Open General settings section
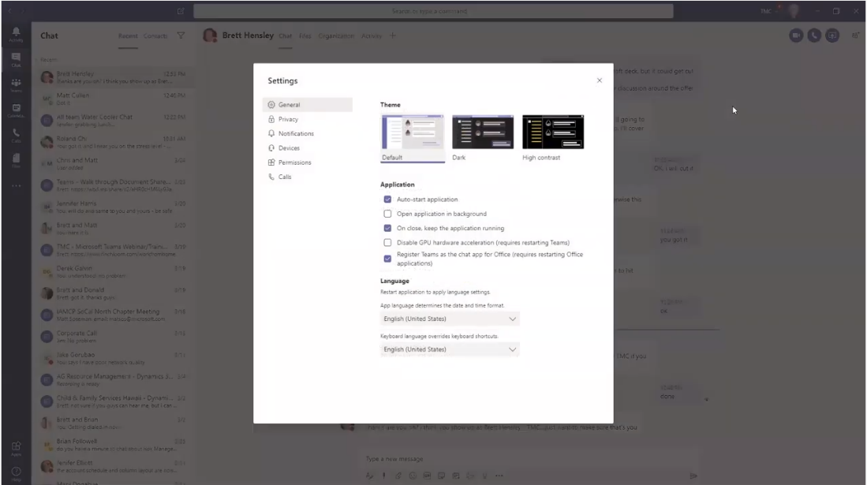The width and height of the screenshot is (867, 485). click(308, 105)
